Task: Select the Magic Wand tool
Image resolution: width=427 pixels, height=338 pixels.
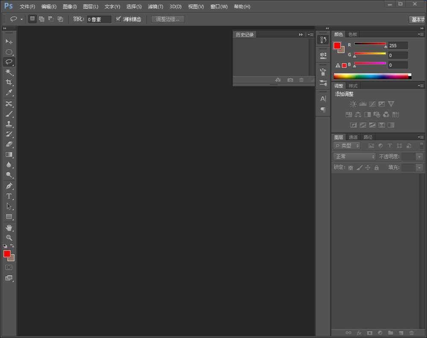Action: pyautogui.click(x=9, y=72)
